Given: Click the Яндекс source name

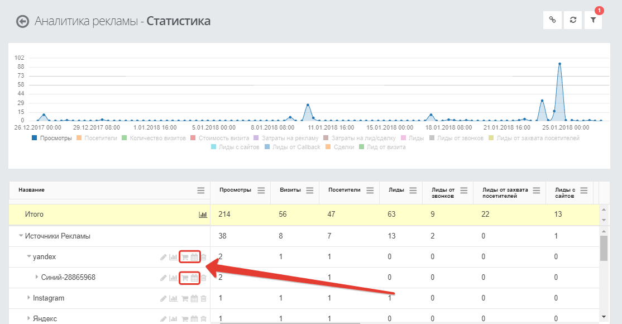Looking at the screenshot, I should point(45,318).
